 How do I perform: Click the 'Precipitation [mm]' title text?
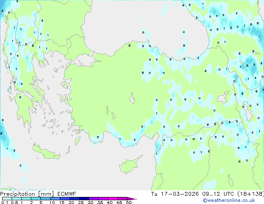click(x=27, y=194)
